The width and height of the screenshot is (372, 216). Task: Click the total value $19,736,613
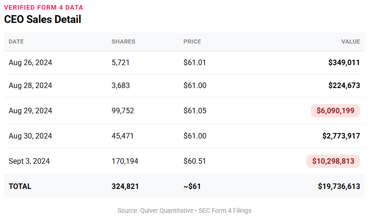point(339,187)
